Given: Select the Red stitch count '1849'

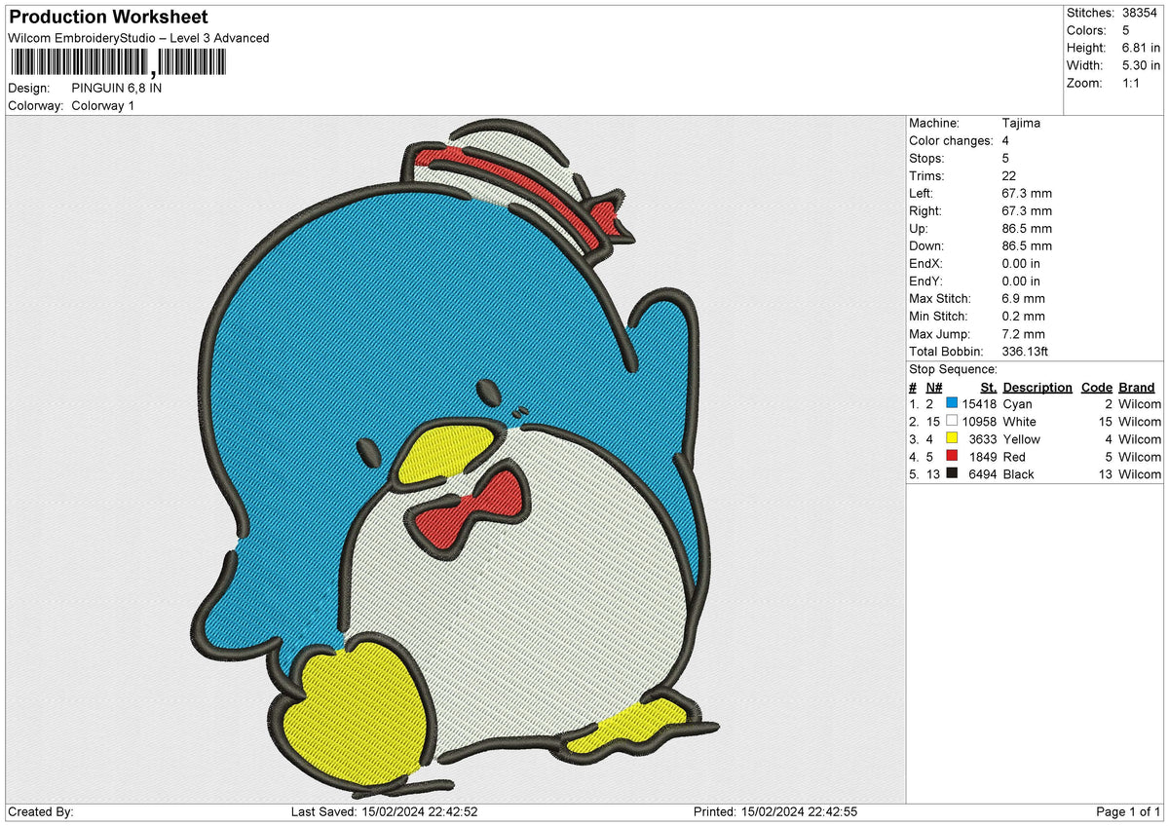Looking at the screenshot, I should click(x=984, y=456).
